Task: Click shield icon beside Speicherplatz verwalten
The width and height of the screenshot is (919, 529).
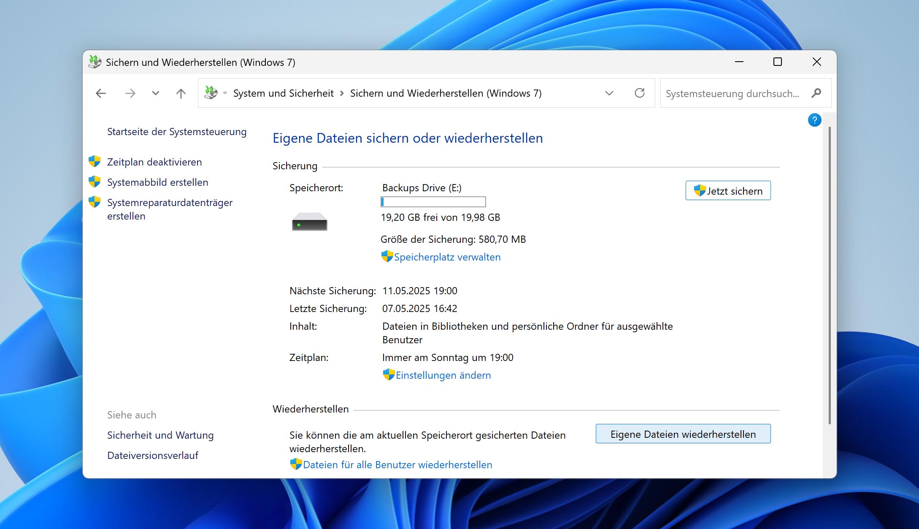Action: [x=387, y=256]
